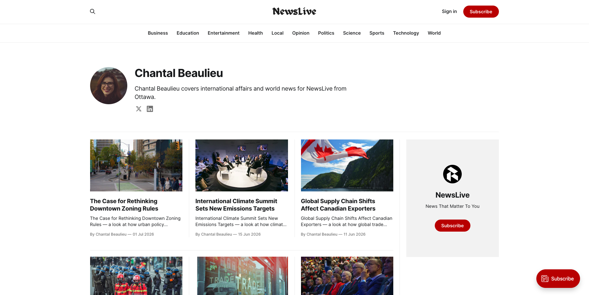The image size is (589, 295).
Task: Click the 'News That Matter To You' tagline
Action: 452,206
